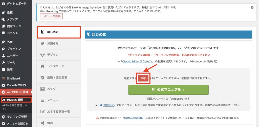Image resolution: width=259 pixels, height=127 pixels.
Task: Switch to the SNS tab
Action: [x=59, y=123]
